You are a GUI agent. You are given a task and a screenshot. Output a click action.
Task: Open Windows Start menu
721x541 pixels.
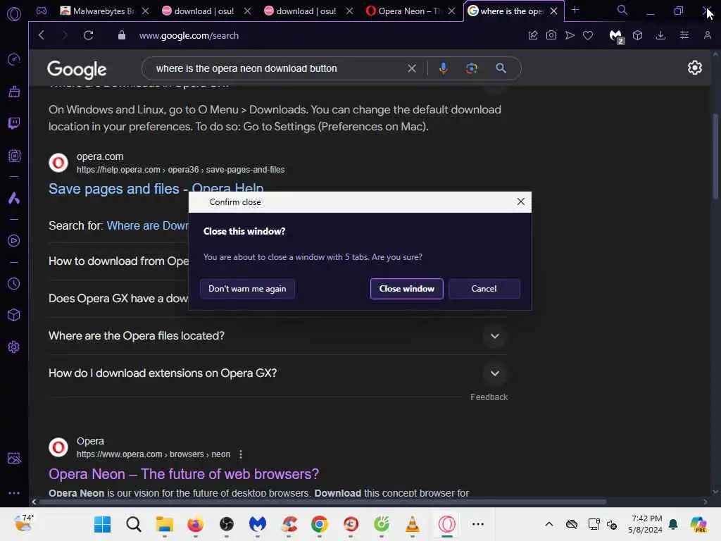(x=103, y=524)
